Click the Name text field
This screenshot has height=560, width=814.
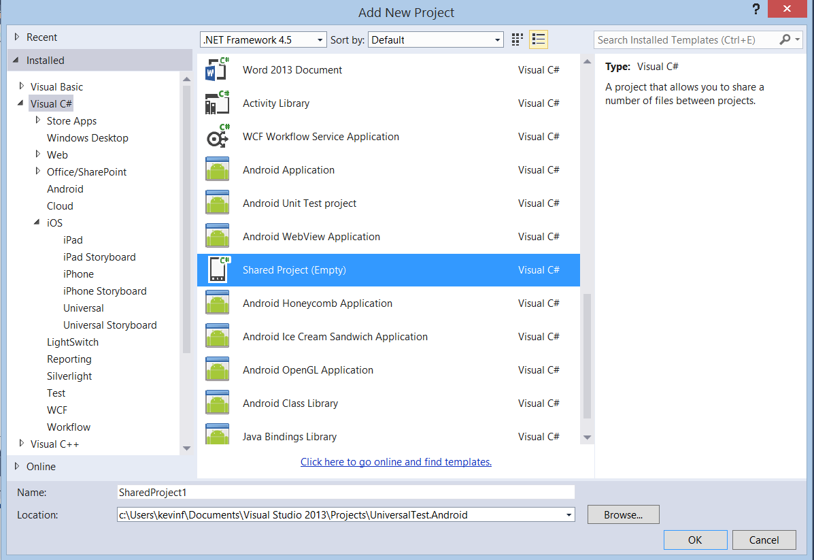pyautogui.click(x=345, y=492)
